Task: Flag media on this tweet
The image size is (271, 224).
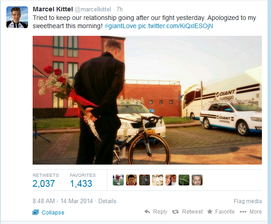Action: 248,201
